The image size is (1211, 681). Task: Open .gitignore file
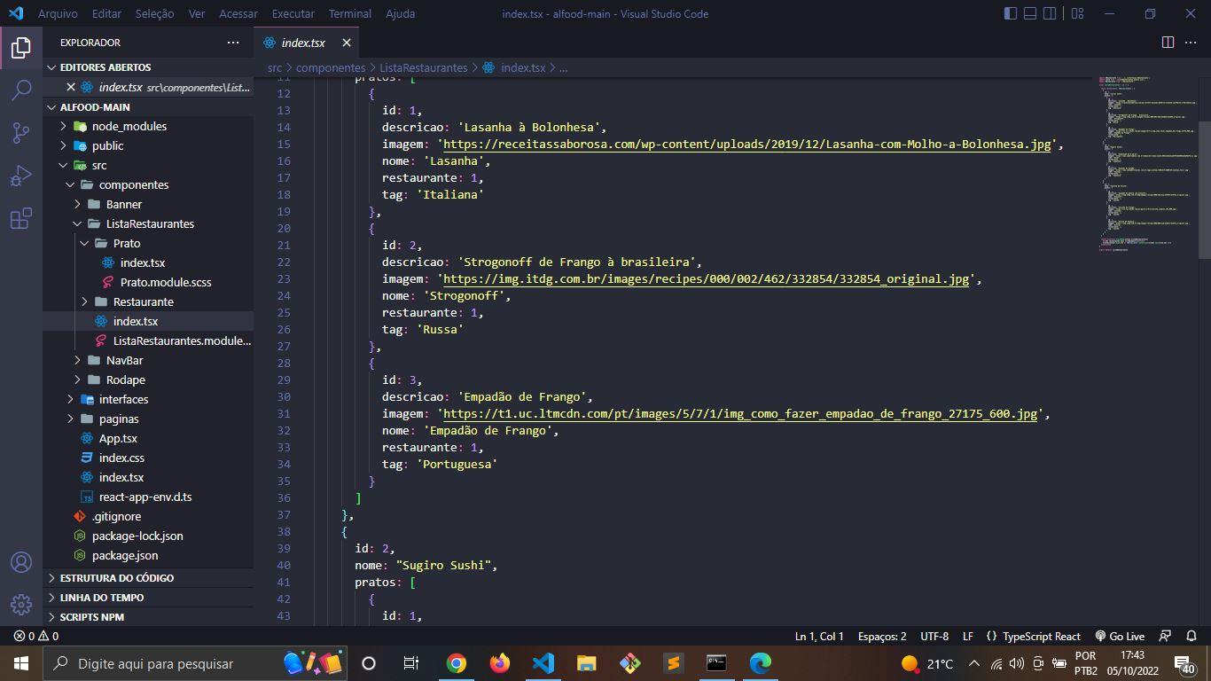(116, 516)
